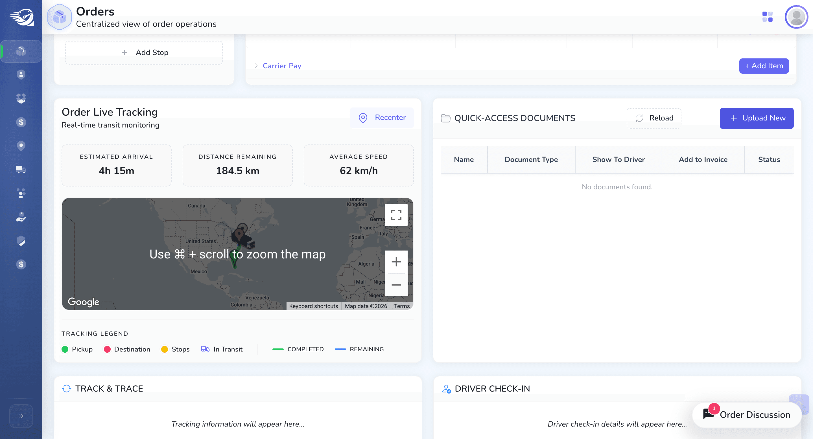Open the user shield icon in sidebar

pyautogui.click(x=21, y=75)
